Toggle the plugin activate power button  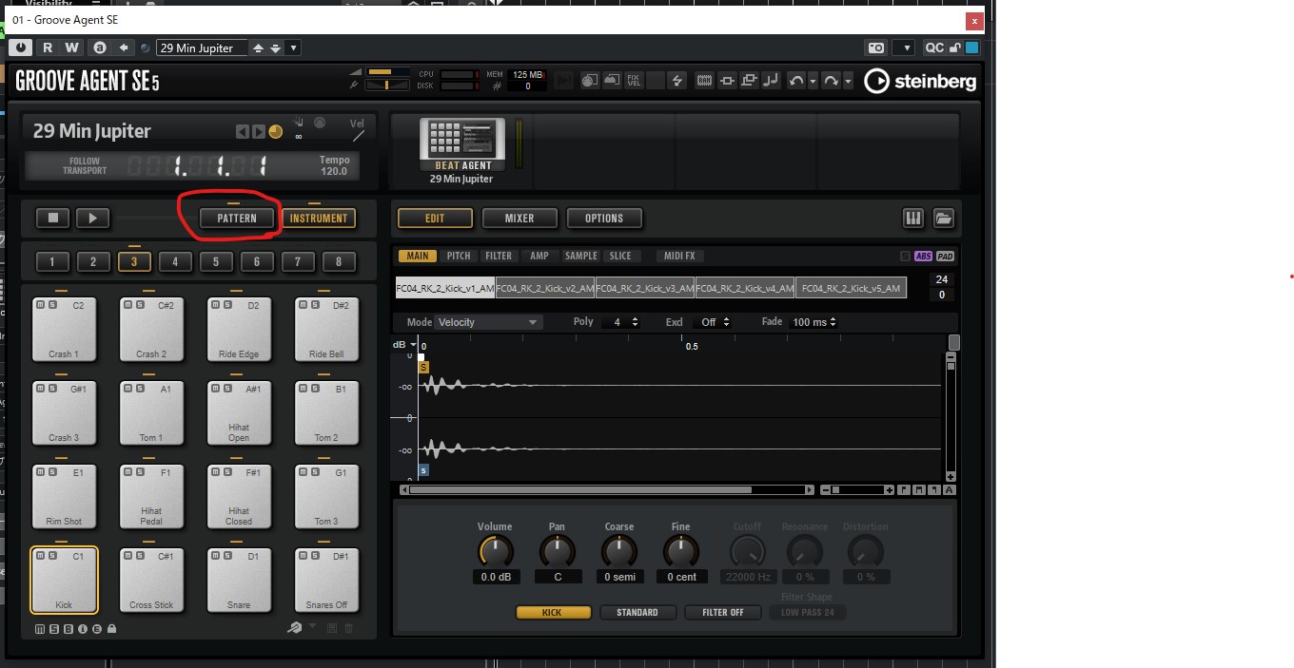20,48
